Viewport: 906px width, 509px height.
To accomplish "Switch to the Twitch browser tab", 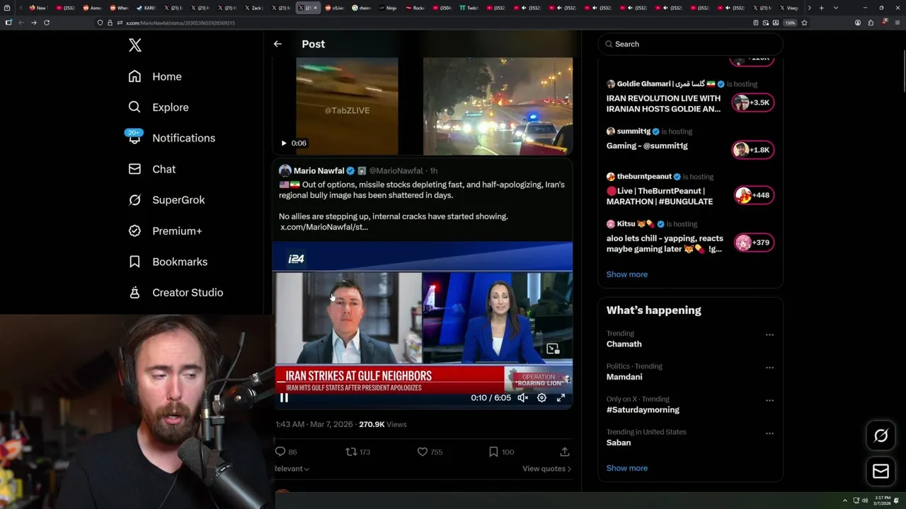I will point(468,8).
